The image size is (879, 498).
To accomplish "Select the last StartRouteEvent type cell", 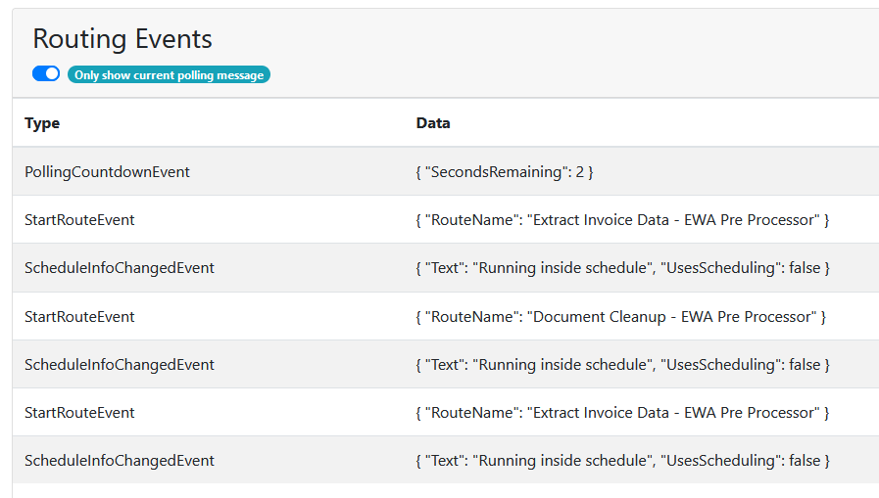I will [x=79, y=413].
